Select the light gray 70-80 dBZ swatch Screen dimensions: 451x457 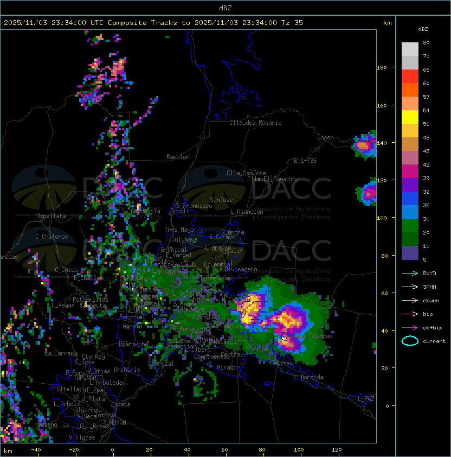(x=410, y=49)
